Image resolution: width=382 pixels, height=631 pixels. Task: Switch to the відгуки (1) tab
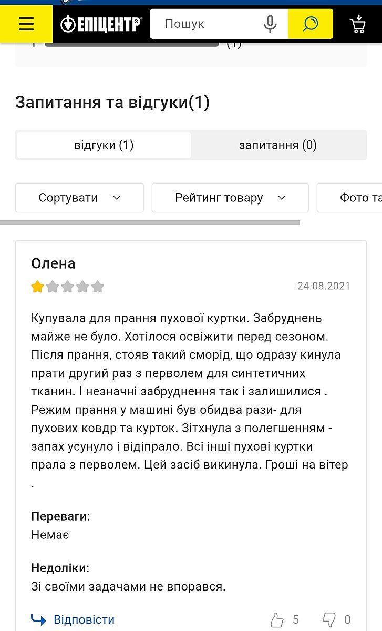pos(104,145)
